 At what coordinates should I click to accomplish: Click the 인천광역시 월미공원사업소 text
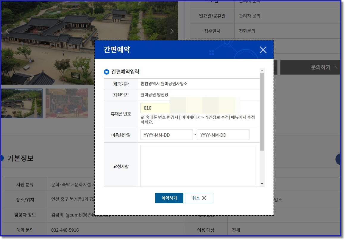coord(164,84)
